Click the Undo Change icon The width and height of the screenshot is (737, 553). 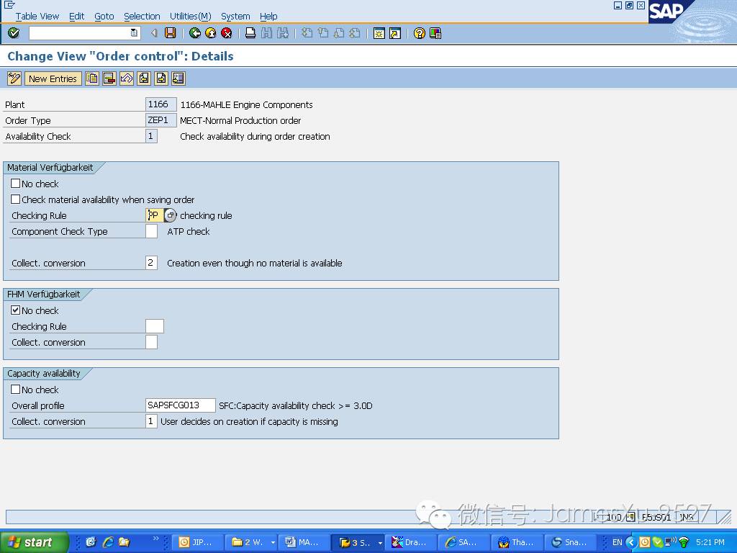[x=127, y=78]
